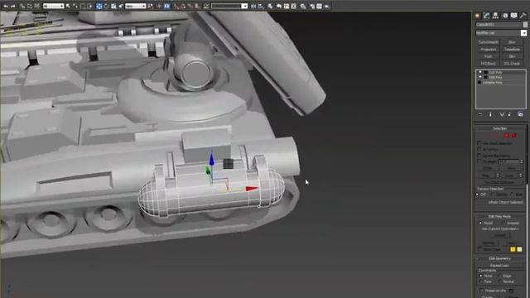The width and height of the screenshot is (530, 298).
Task: Activate the Select Object tool
Action: 68,6
